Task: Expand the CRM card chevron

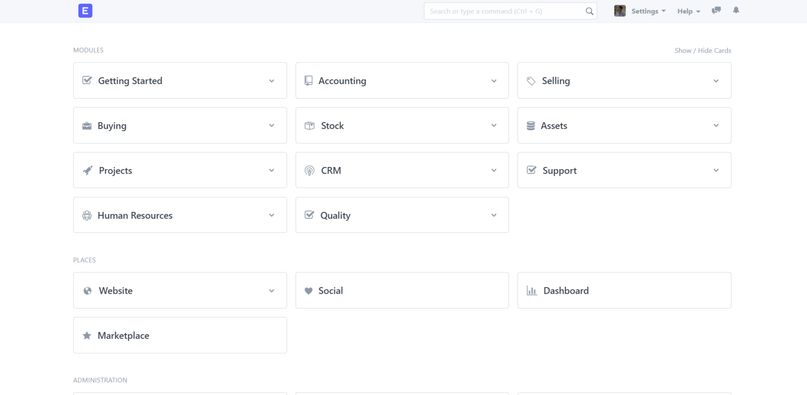Action: tap(494, 171)
